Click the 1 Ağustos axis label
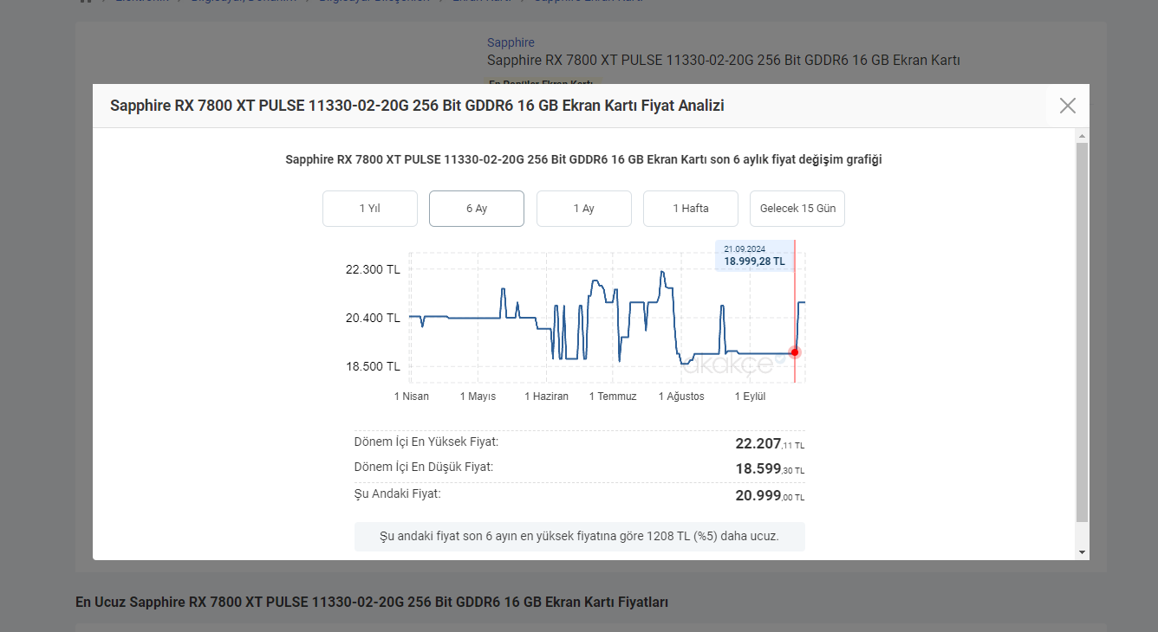The image size is (1158, 632). point(681,397)
